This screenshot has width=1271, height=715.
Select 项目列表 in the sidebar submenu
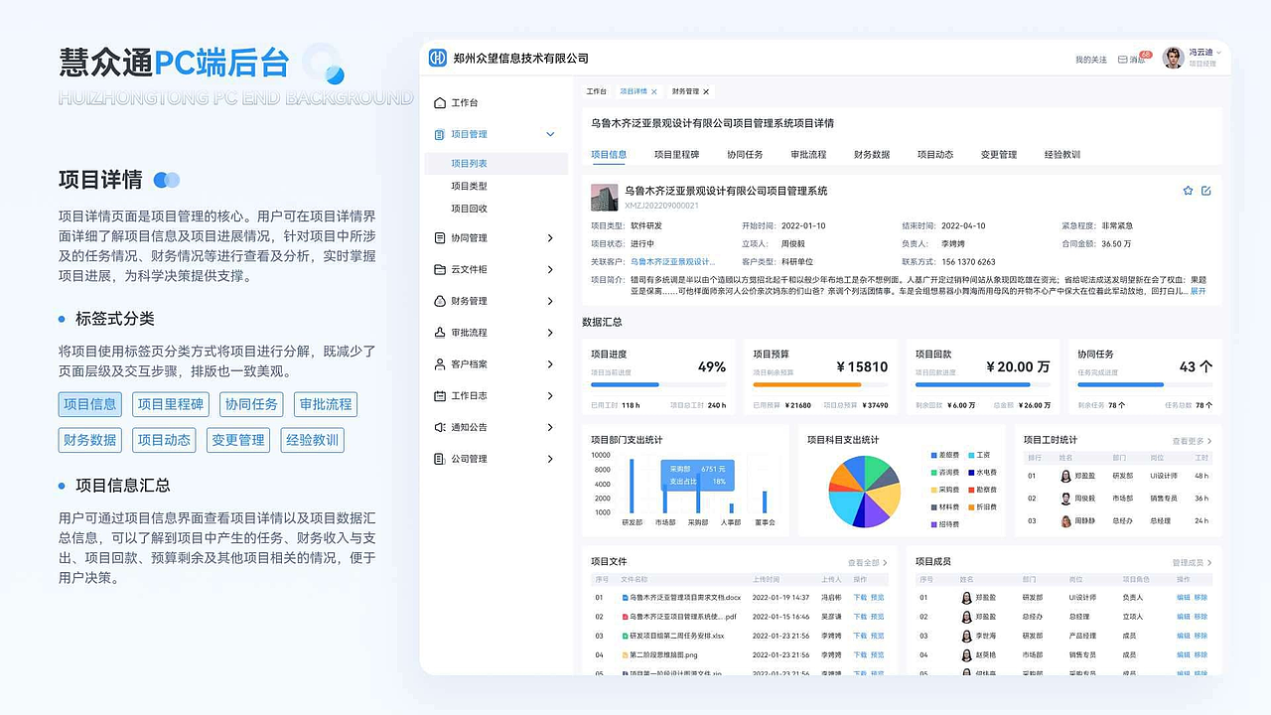coord(495,164)
